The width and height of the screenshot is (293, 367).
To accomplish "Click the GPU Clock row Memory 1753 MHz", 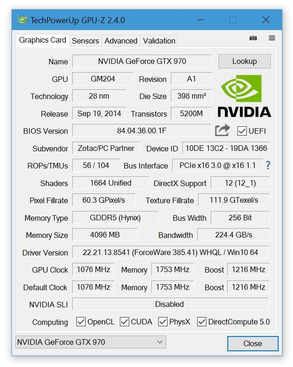I will tap(173, 269).
